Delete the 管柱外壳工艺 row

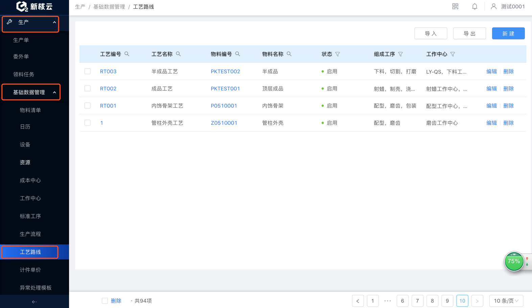coord(508,123)
